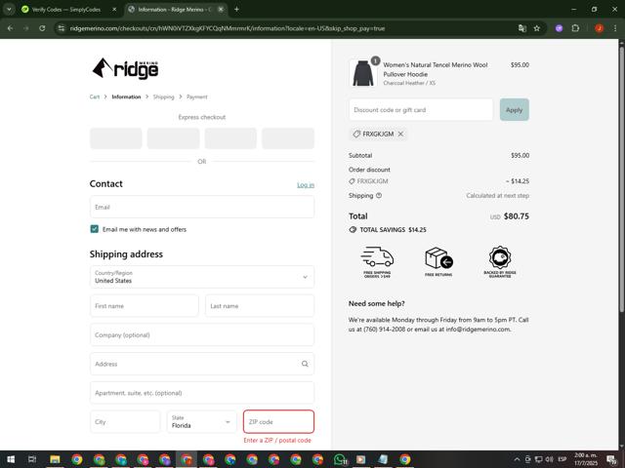Close the Verify Codes SimplyCodes tab

(114, 9)
